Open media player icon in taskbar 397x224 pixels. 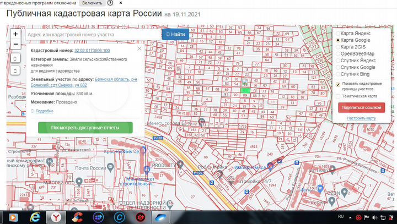pos(14,217)
